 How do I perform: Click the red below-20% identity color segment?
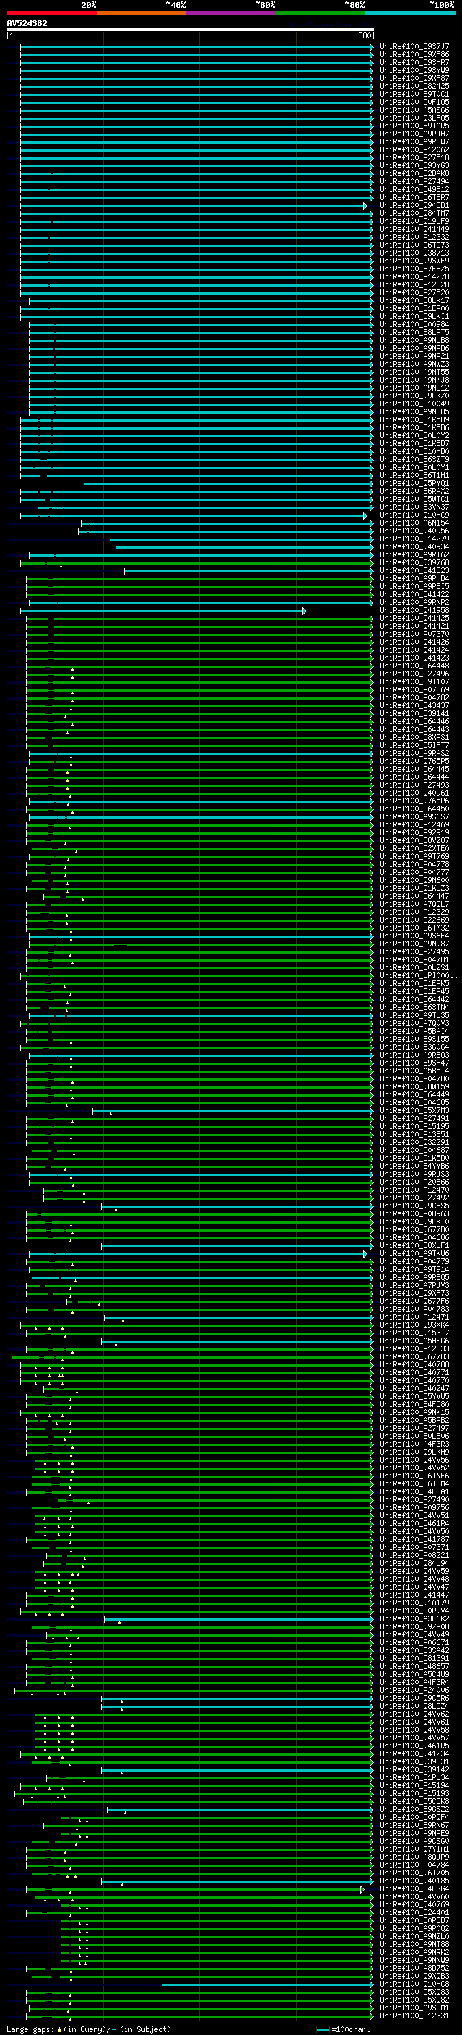point(51,13)
